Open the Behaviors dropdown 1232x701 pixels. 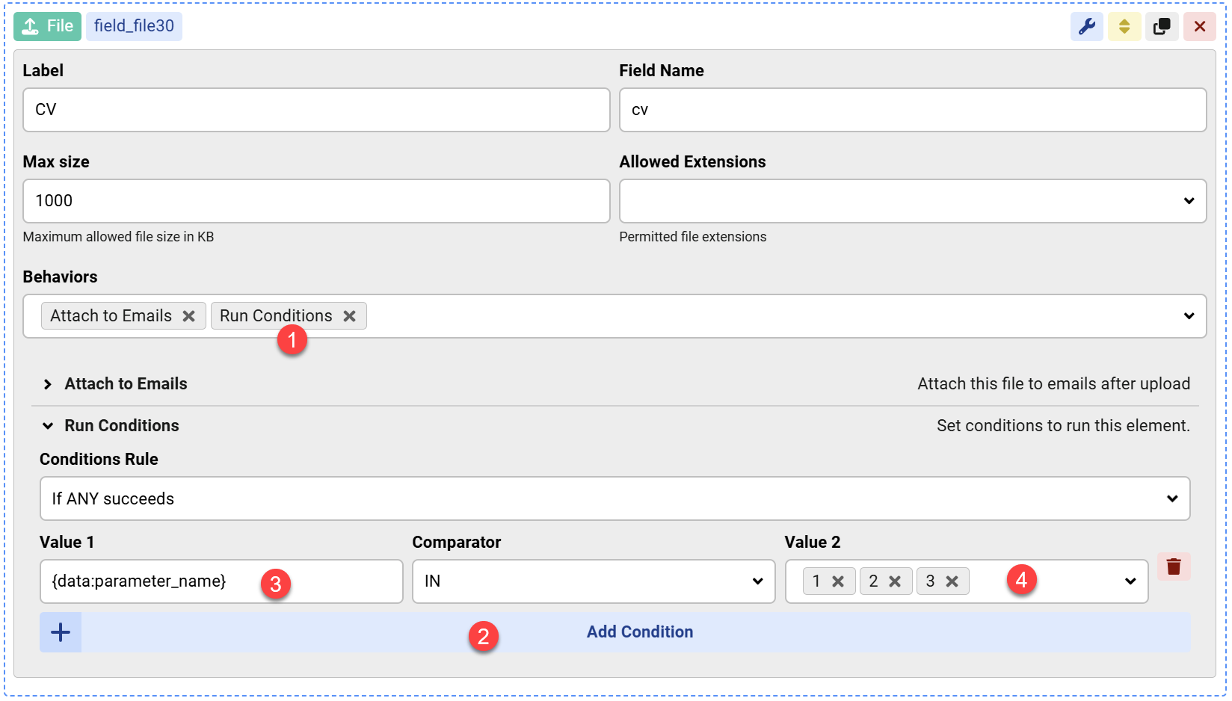pos(1190,316)
